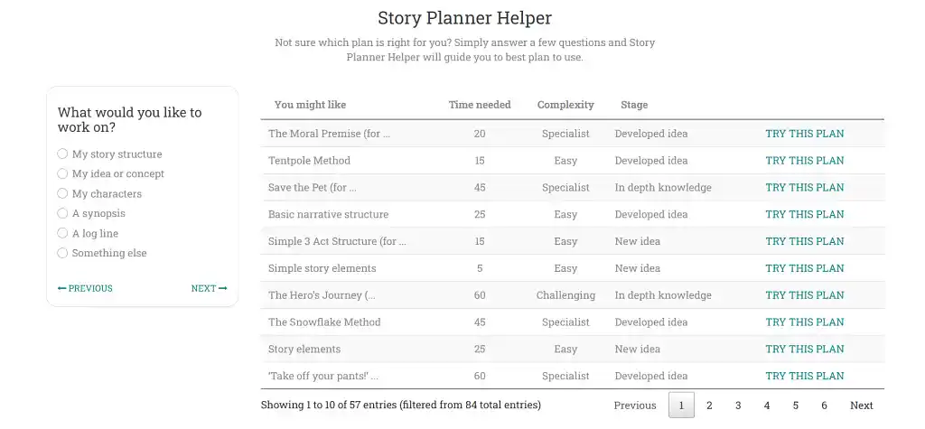
Task: Click the table's Previous page button
Action: 635,406
